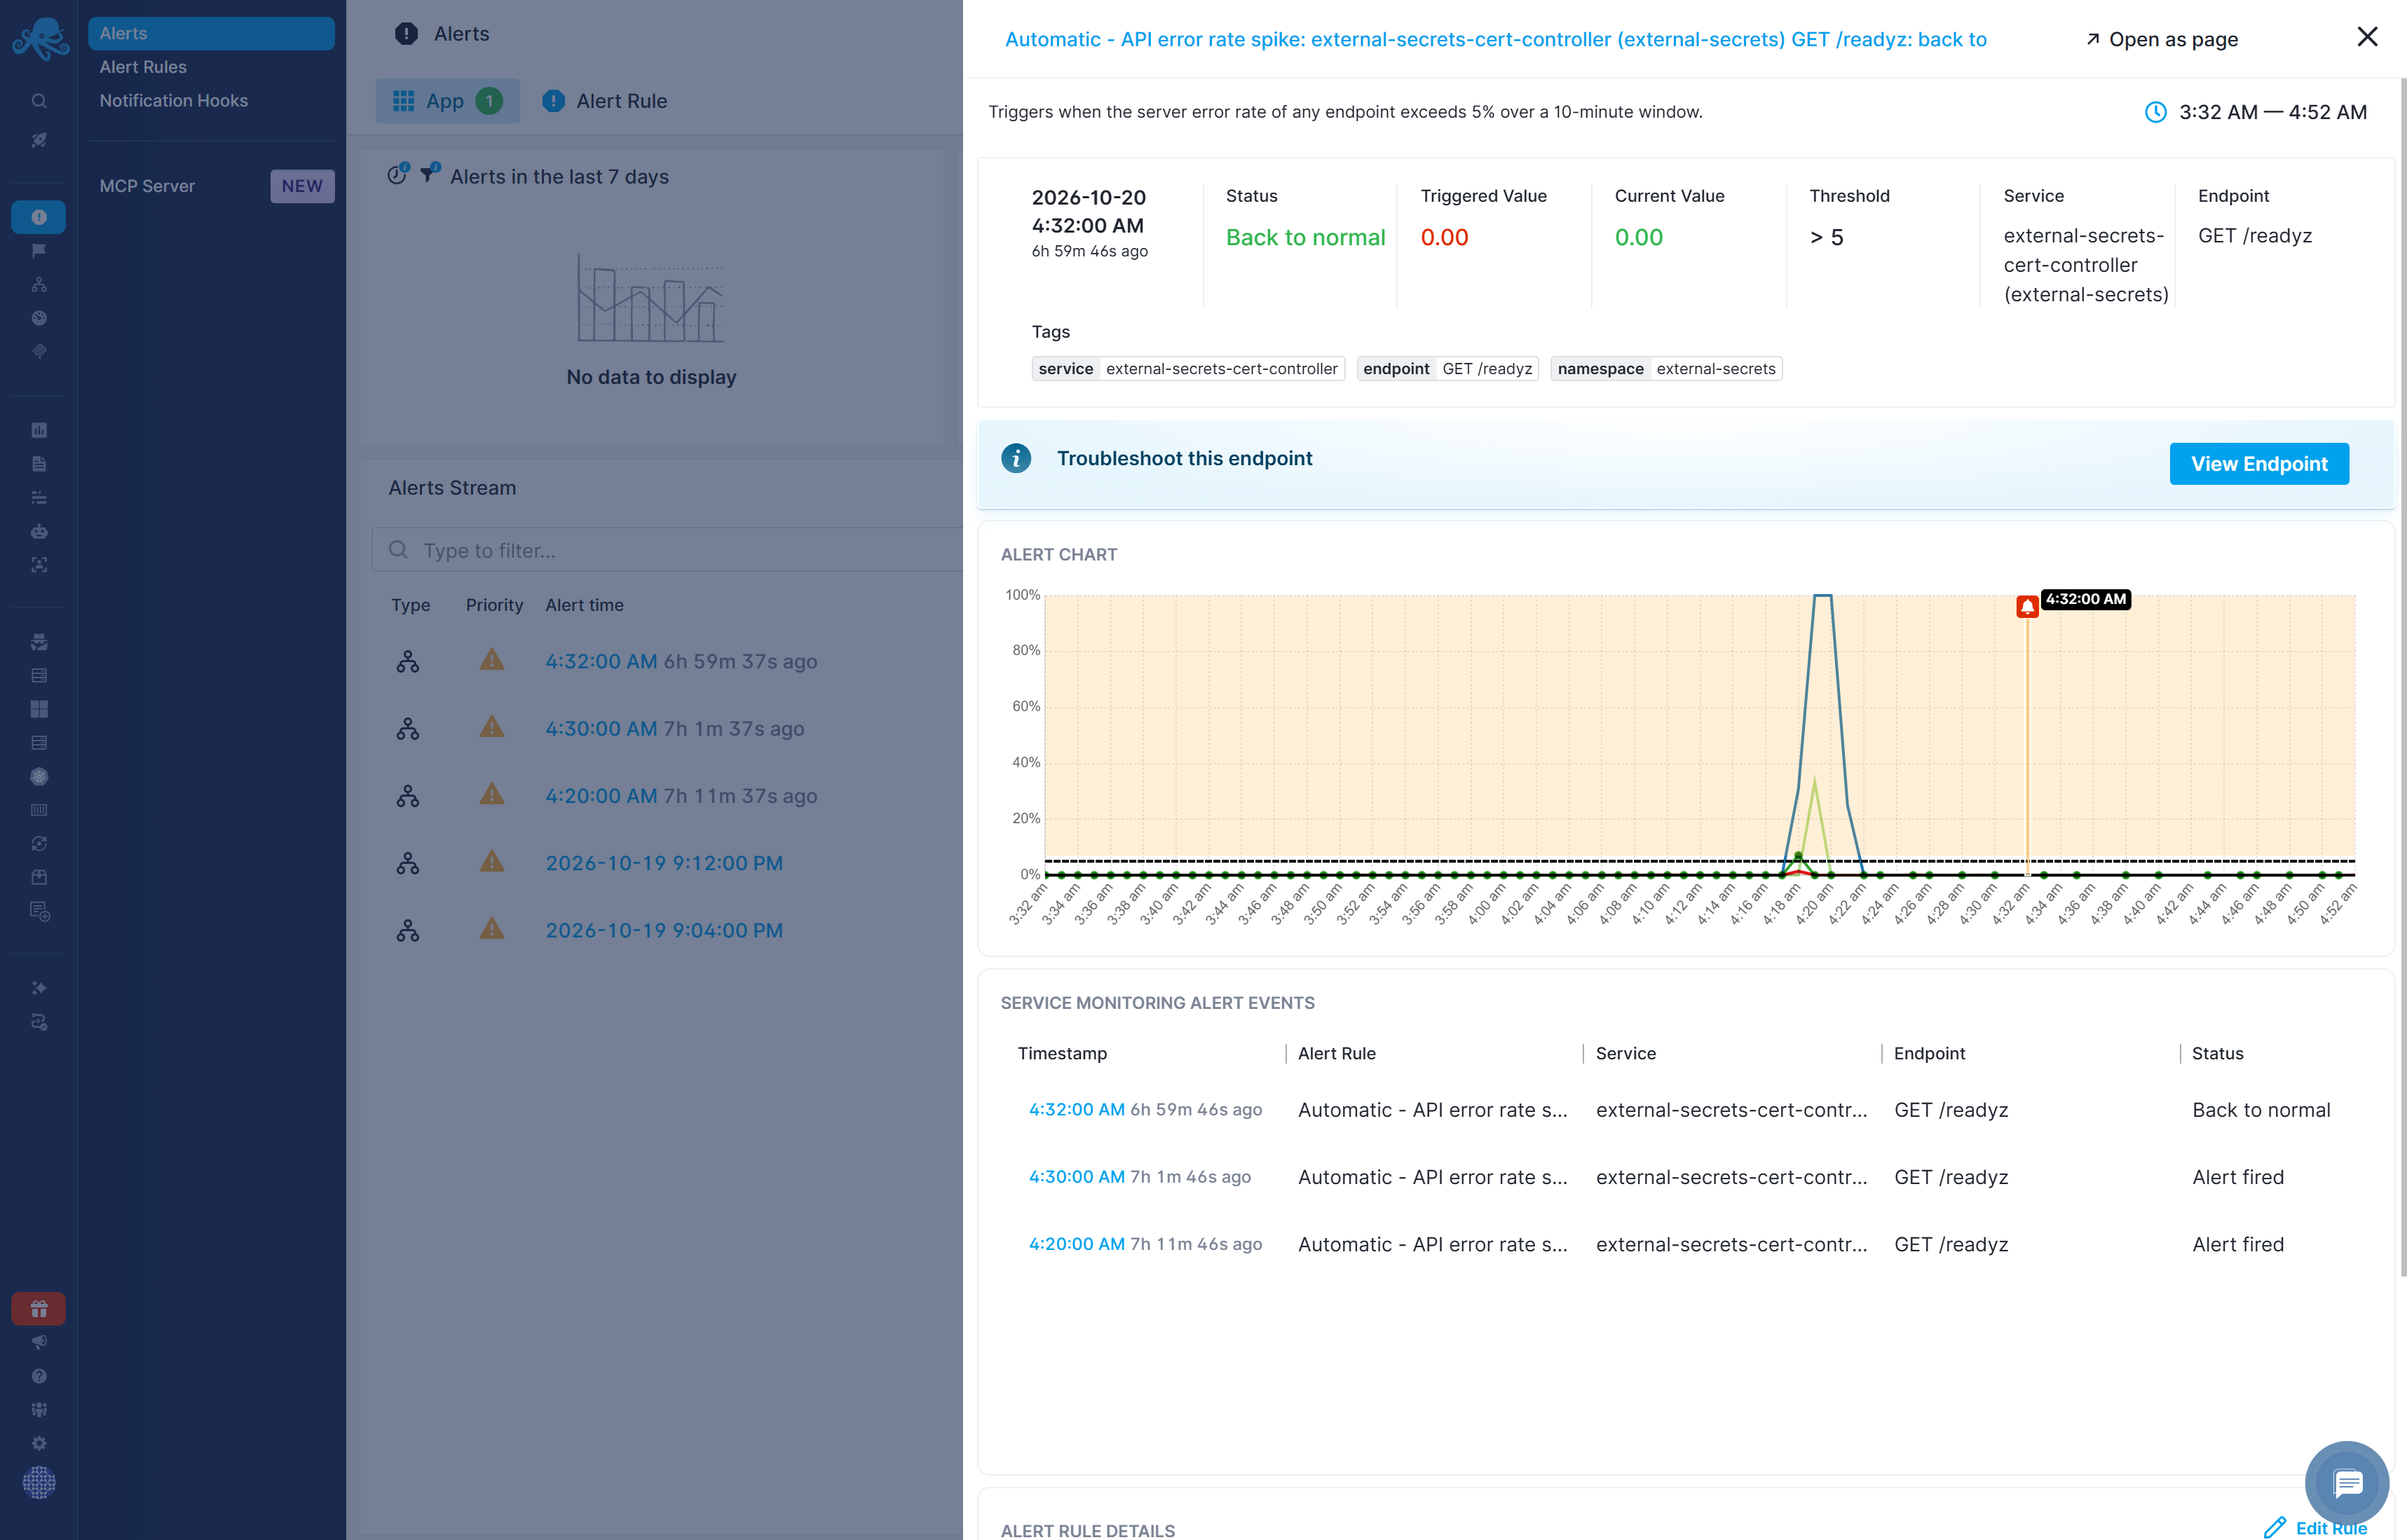Select Alerts in the side menu

click(x=211, y=33)
